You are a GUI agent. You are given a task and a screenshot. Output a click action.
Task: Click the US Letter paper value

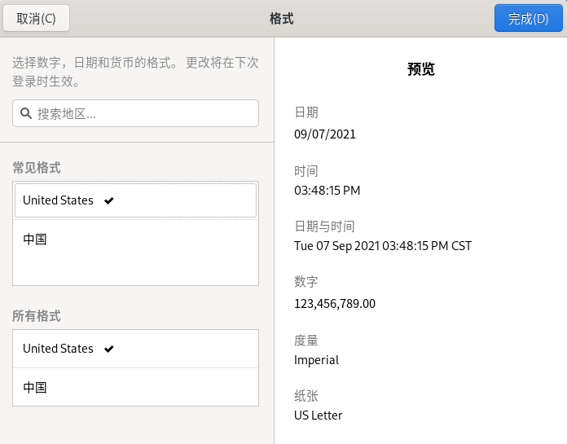(319, 415)
